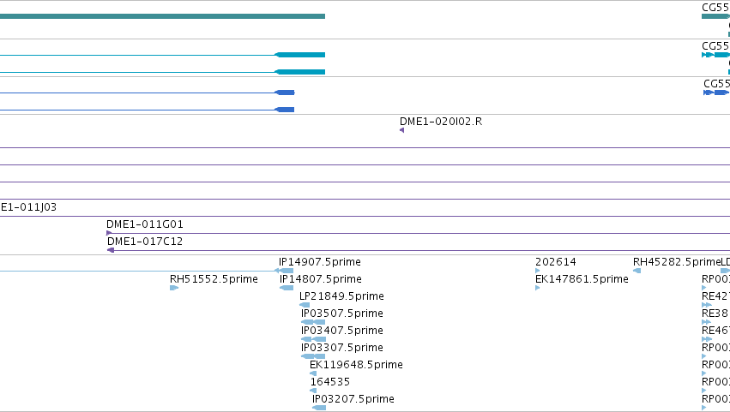Screen dimensions: 730x412
Task: Click the E1-011J03 BAC label
Action: pyautogui.click(x=28, y=207)
